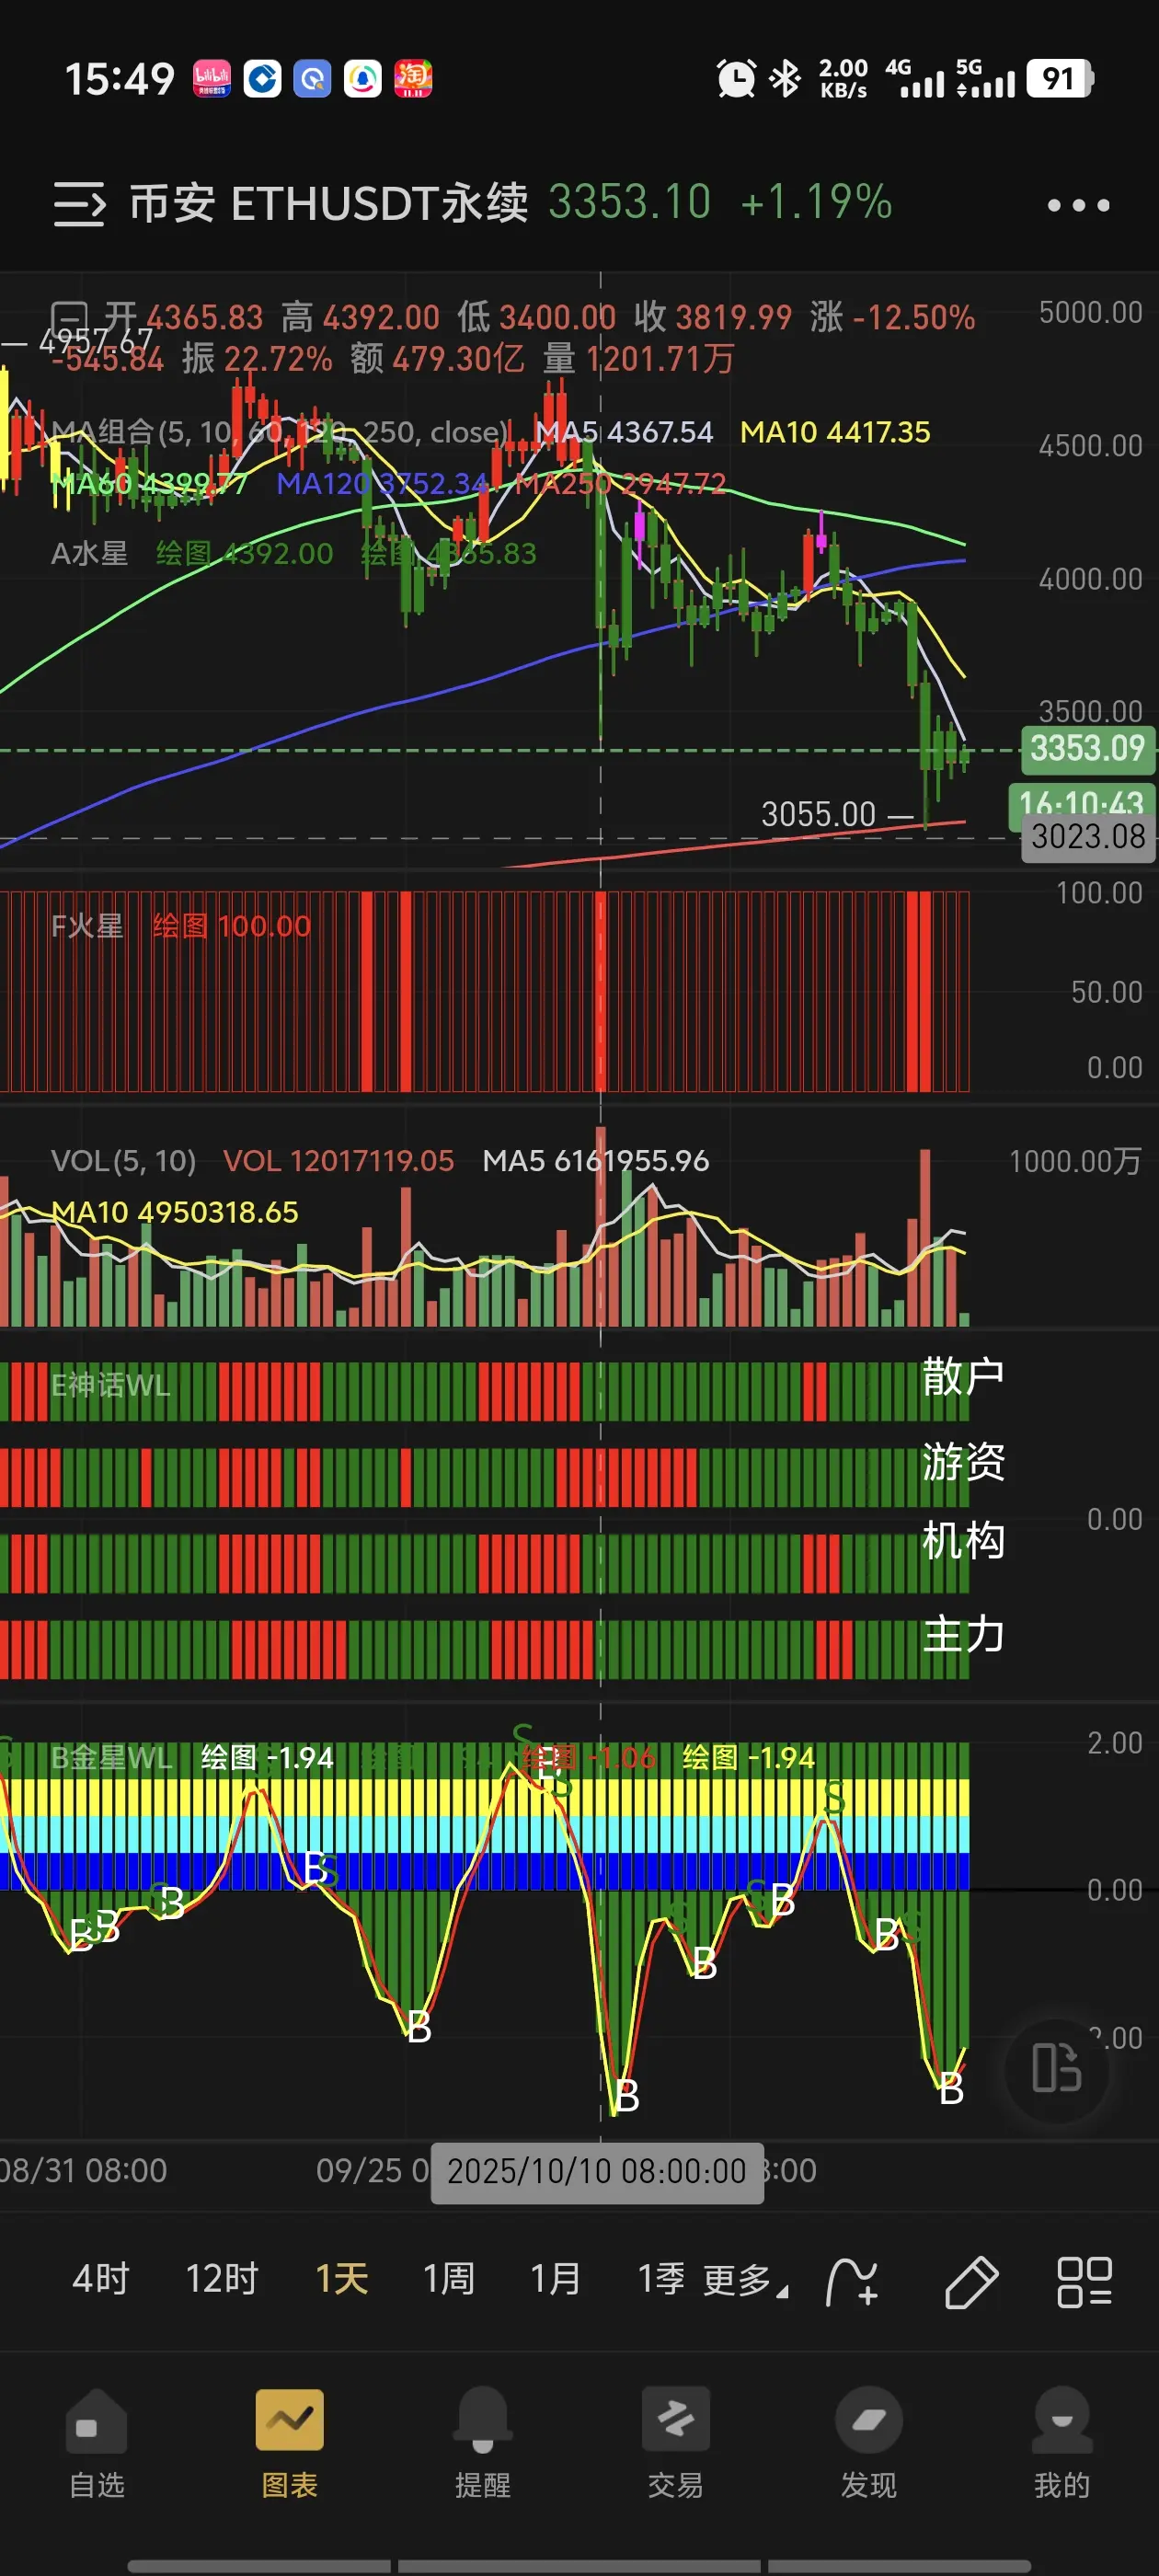Tap the crosshair date label 2025/10/10 08:00:00
1159x2576 pixels.
pos(597,2171)
